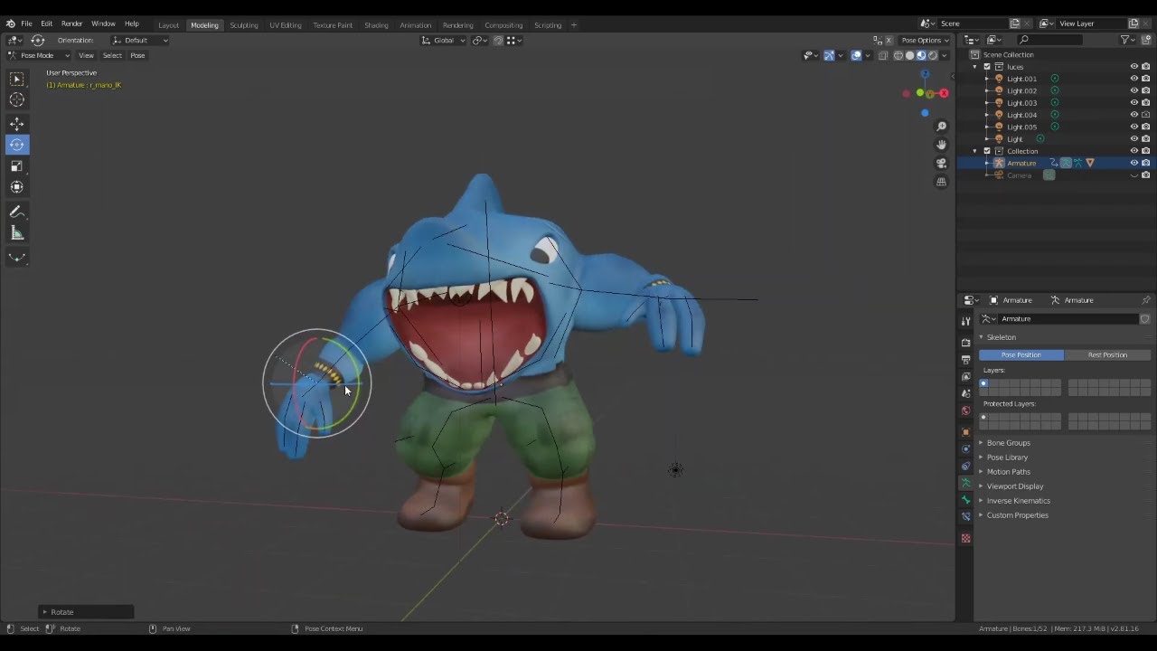
Task: Pick the Transform tool
Action: pos(17,187)
